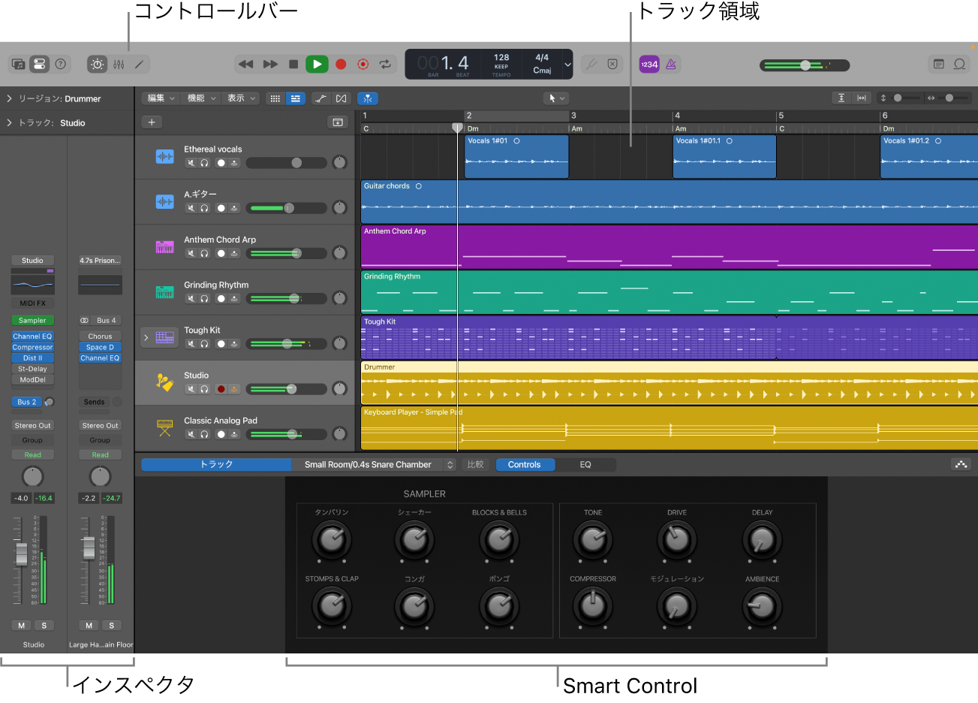This screenshot has height=703, width=978.
Task: Arm recording on the Studio track
Action: pyautogui.click(x=223, y=388)
